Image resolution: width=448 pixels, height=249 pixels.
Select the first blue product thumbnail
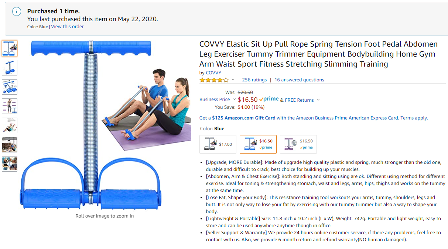click(x=10, y=48)
